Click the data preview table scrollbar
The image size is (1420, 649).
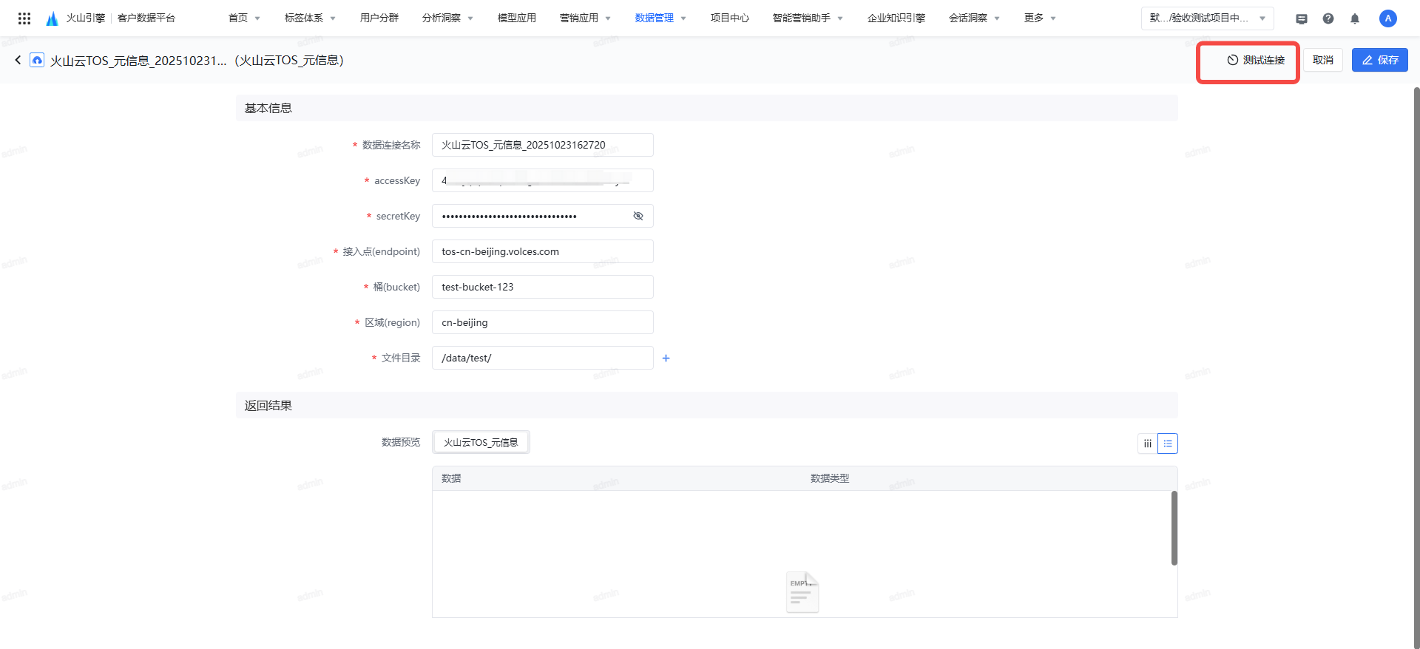1174,528
